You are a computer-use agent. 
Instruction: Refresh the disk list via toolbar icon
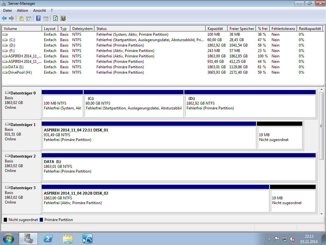(56, 18)
